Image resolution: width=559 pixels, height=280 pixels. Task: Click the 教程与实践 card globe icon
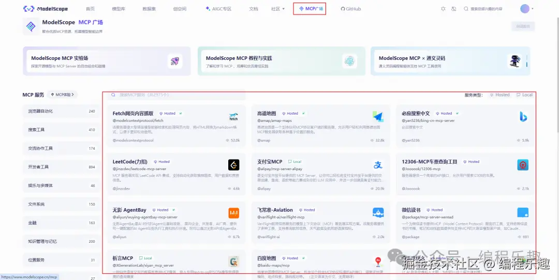[x=349, y=61]
